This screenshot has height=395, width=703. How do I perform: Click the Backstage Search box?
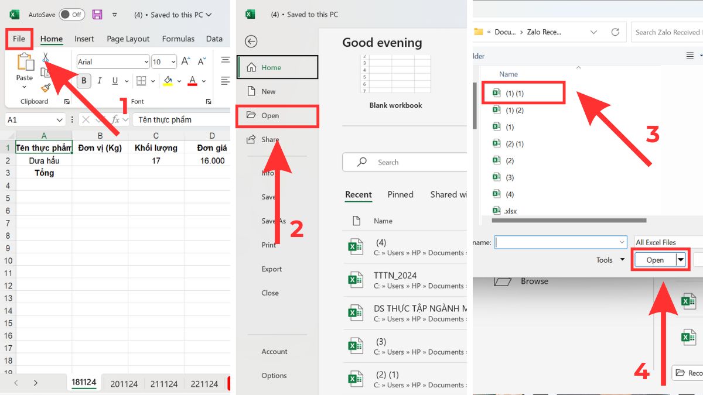coord(404,162)
